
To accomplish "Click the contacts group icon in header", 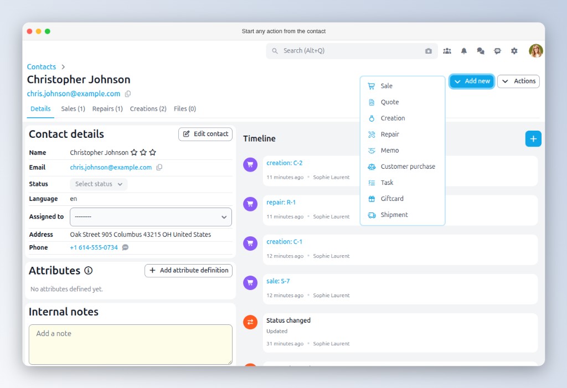I will pyautogui.click(x=447, y=51).
